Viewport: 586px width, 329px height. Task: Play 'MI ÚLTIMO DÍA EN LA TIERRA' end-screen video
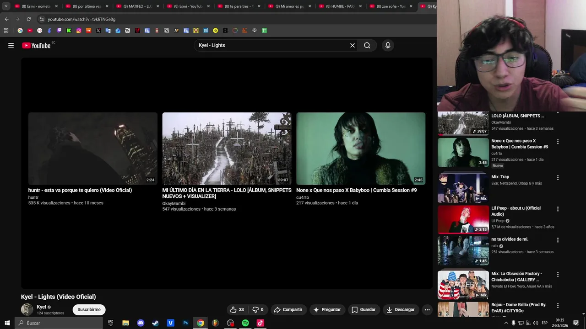coord(227,149)
